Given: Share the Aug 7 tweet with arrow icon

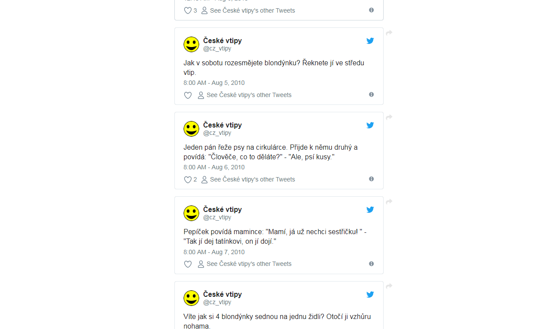Looking at the screenshot, I should pos(389,201).
